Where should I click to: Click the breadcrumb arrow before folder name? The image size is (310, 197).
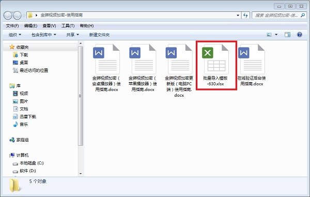pos(36,15)
